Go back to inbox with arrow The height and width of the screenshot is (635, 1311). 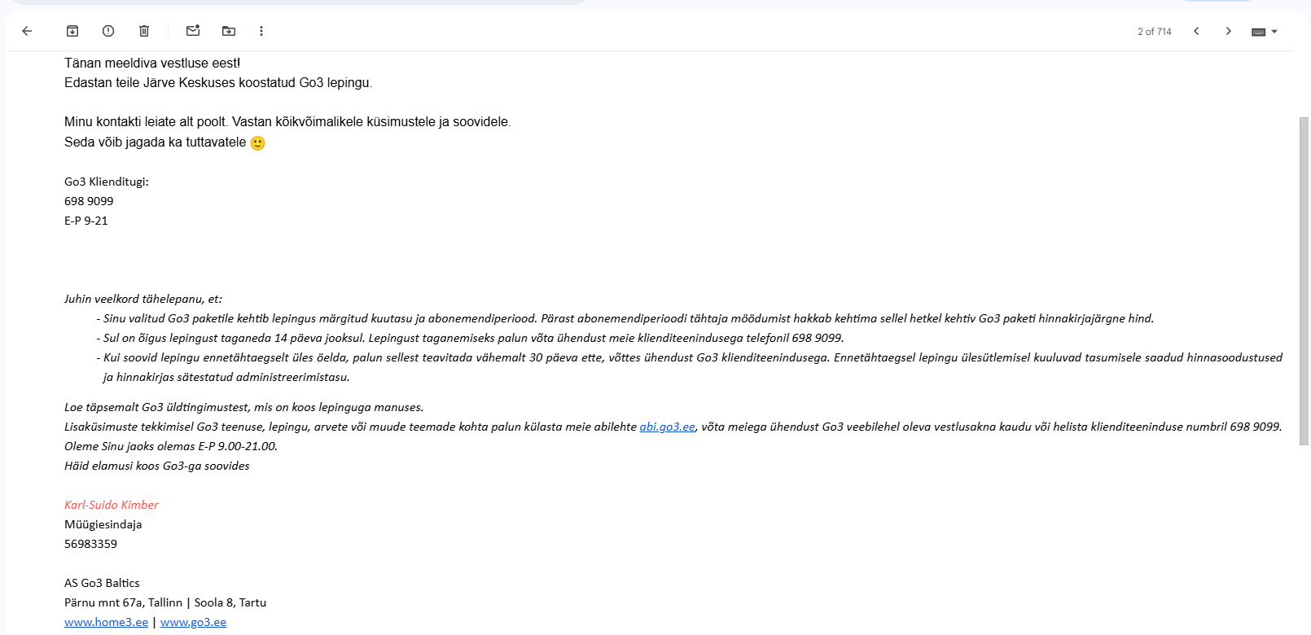click(27, 31)
